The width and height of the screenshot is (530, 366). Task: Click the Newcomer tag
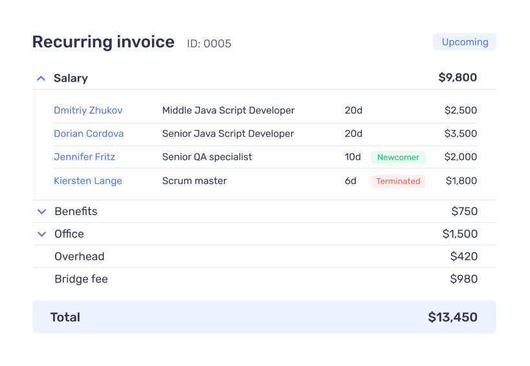point(398,157)
